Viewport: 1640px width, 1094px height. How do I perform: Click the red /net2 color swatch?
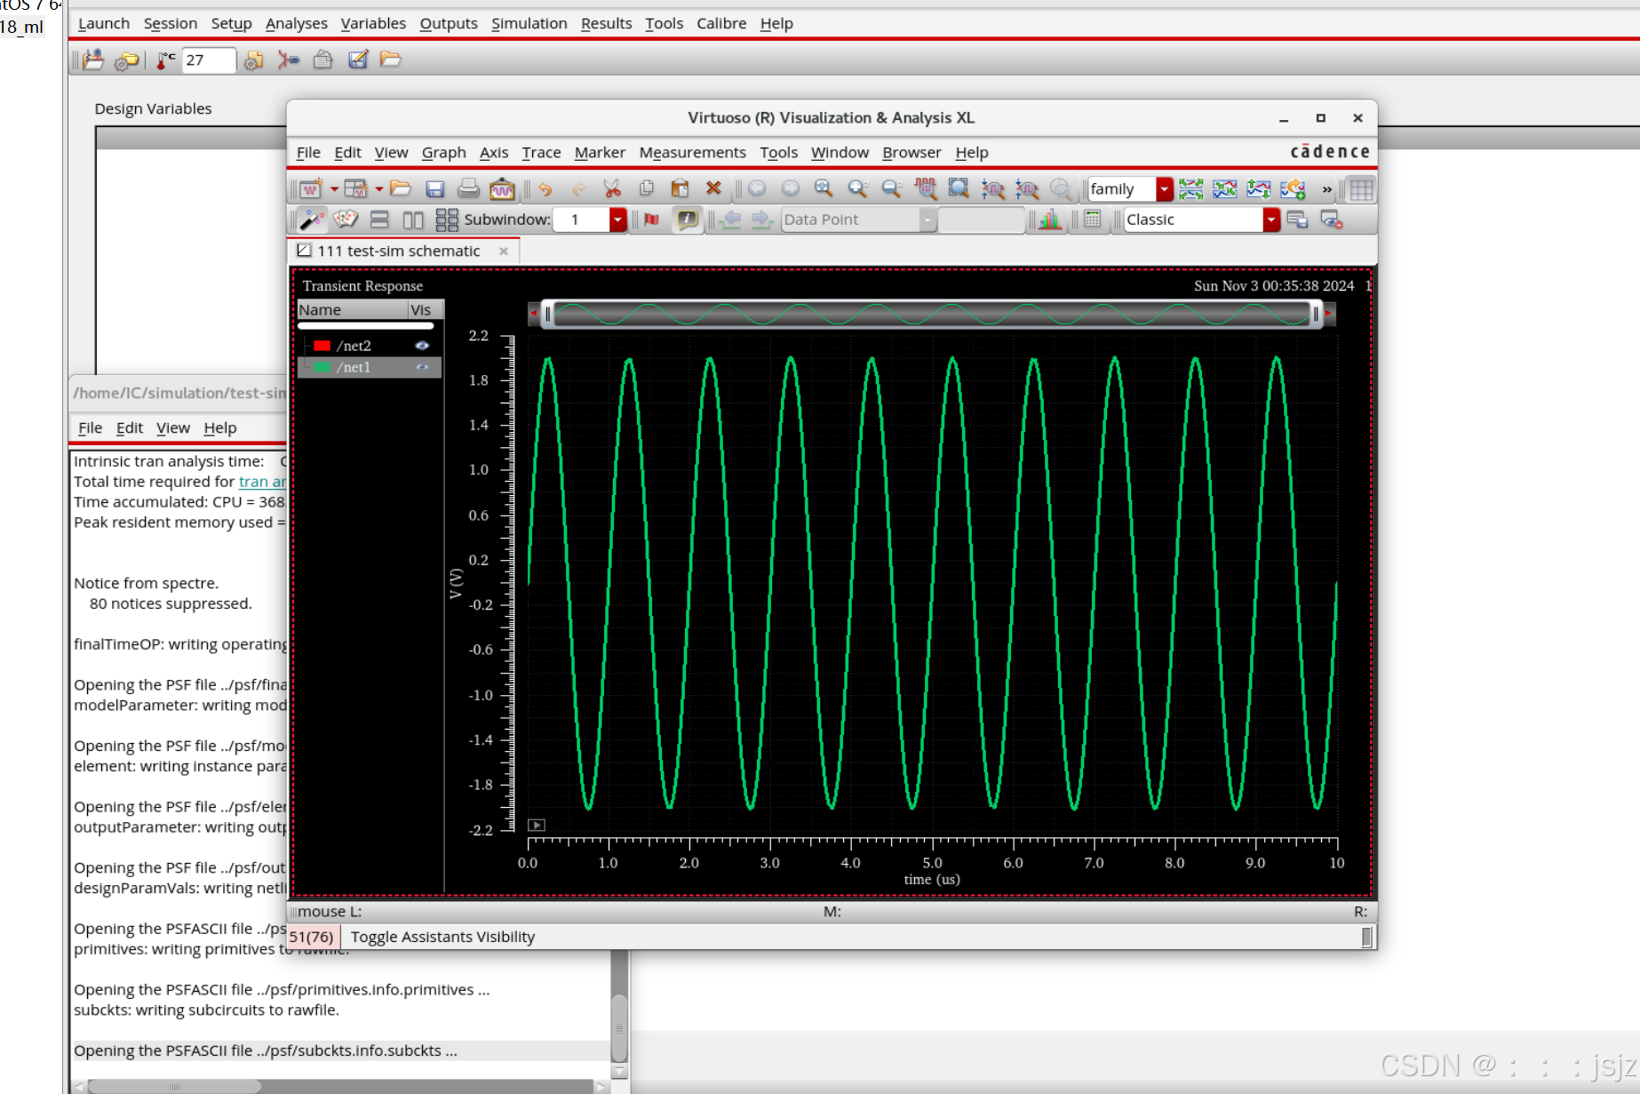[x=322, y=346]
